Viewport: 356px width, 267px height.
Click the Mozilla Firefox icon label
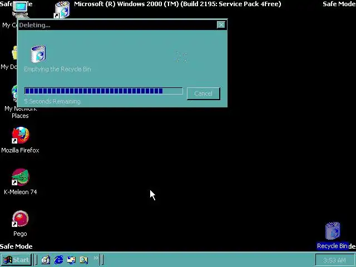pyautogui.click(x=20, y=150)
